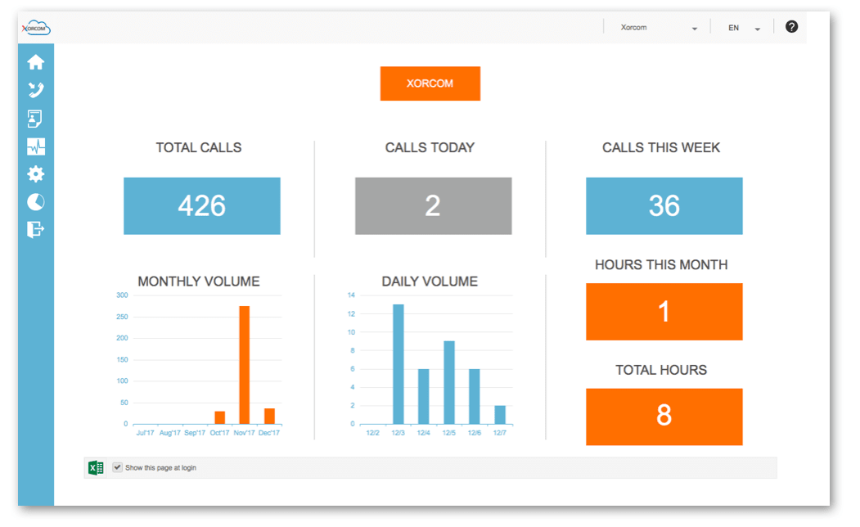Click the HOURS THIS MONTH heading
Image resolution: width=860 pixels, height=527 pixels.
[x=661, y=265]
